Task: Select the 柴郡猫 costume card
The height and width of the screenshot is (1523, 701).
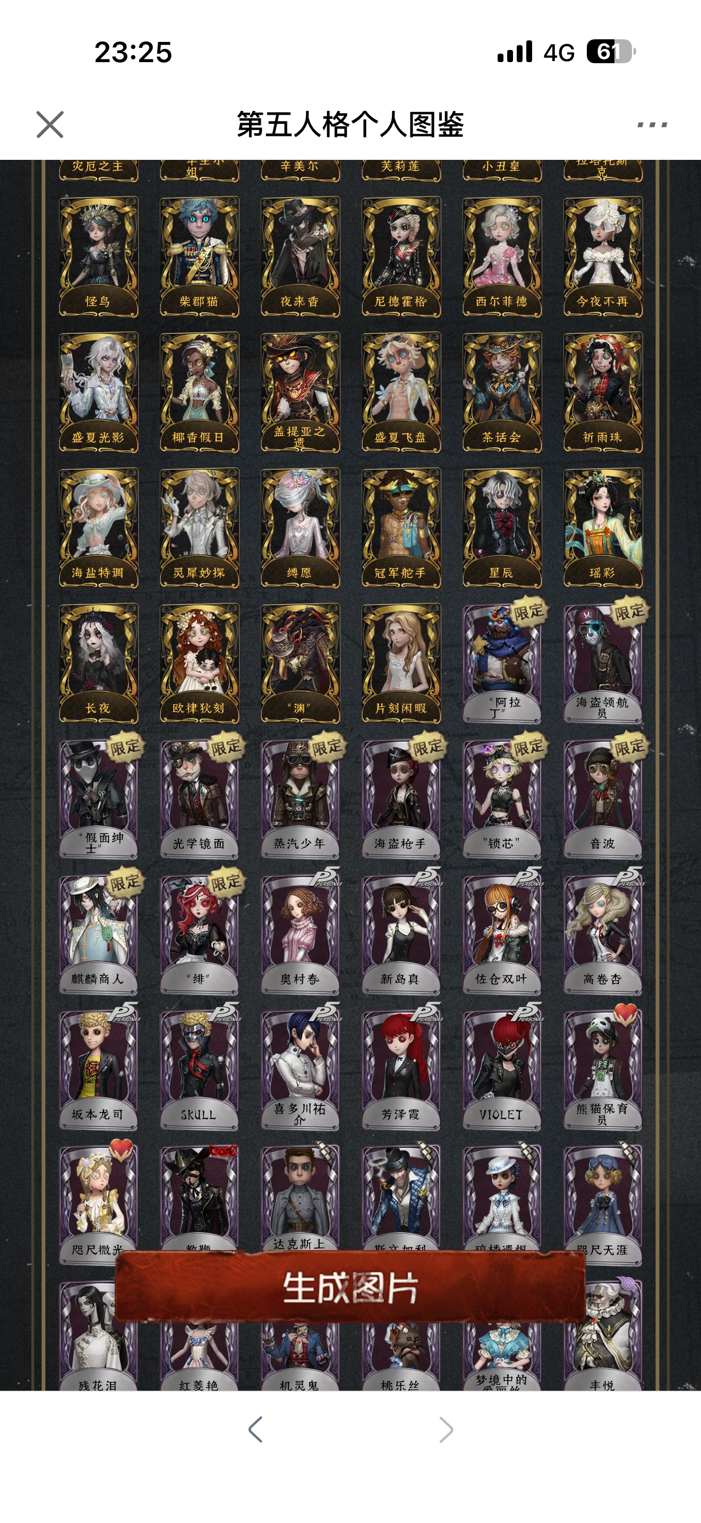Action: pos(199,256)
